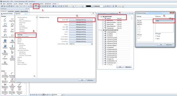Click Katalogzuordnung button for Treppe
The image size is (177, 96).
[x=81, y=25]
